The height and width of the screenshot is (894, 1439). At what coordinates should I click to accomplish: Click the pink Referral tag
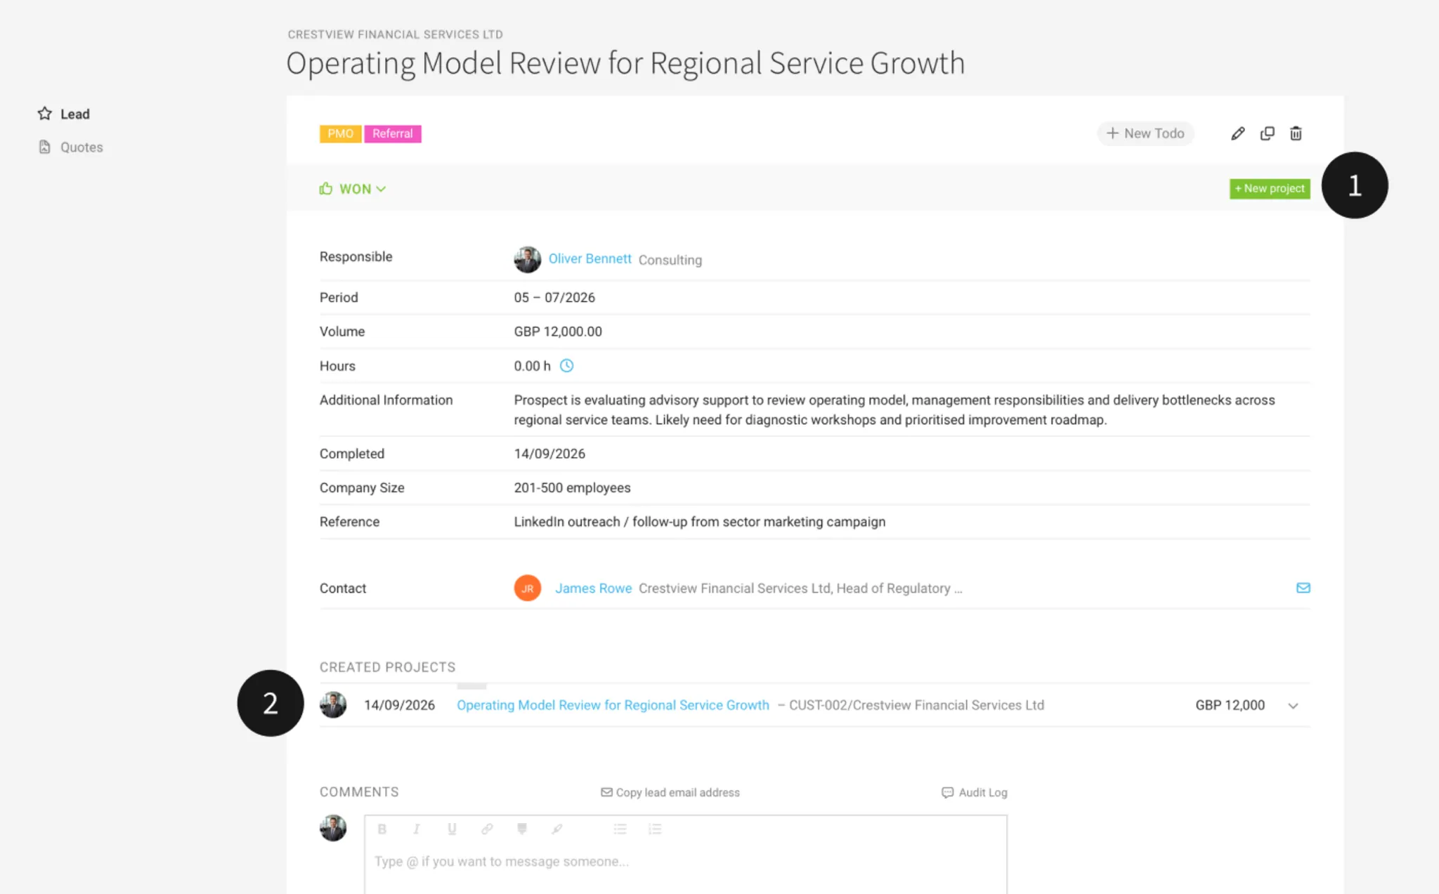click(x=393, y=133)
